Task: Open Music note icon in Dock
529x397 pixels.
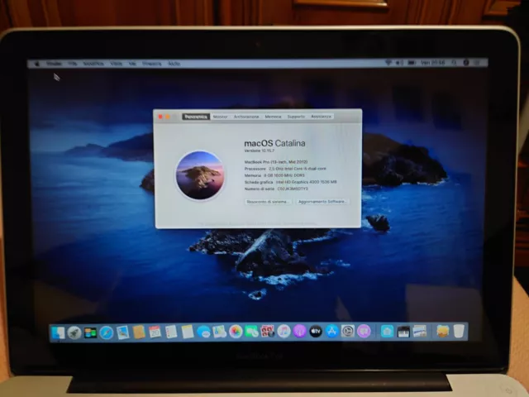Action: (x=284, y=332)
